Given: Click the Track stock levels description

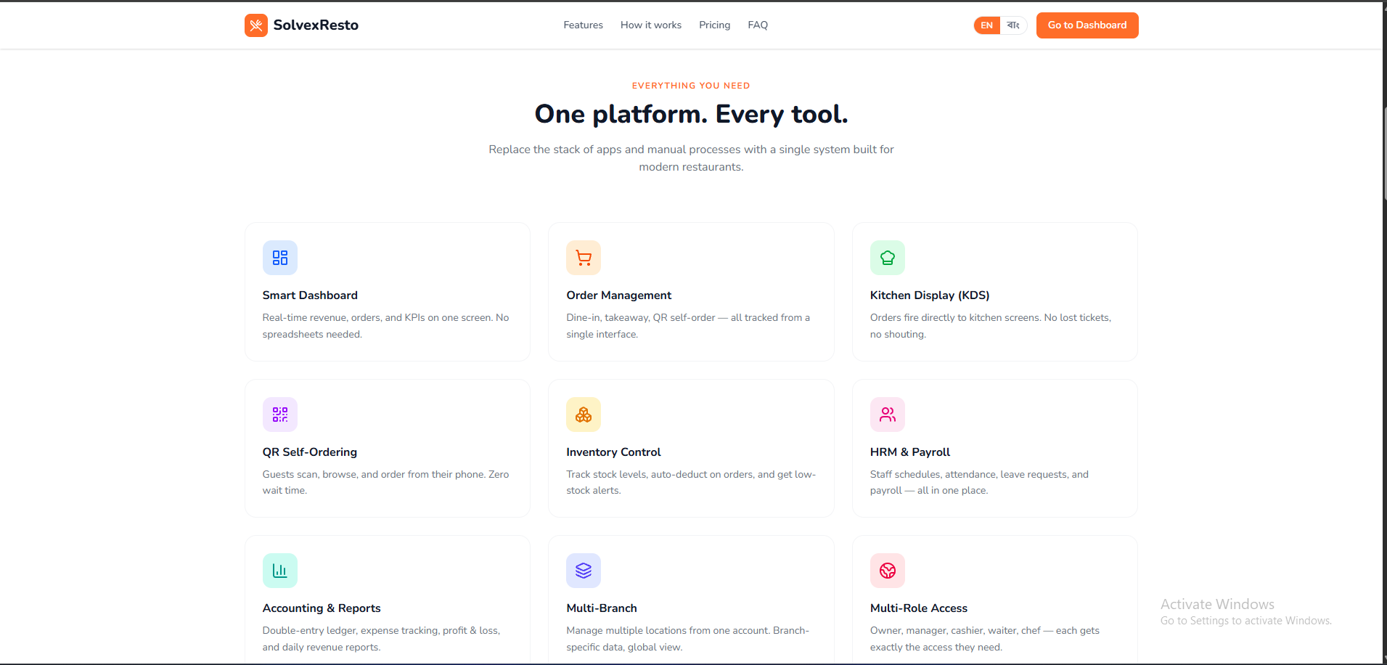Looking at the screenshot, I should pos(691,482).
